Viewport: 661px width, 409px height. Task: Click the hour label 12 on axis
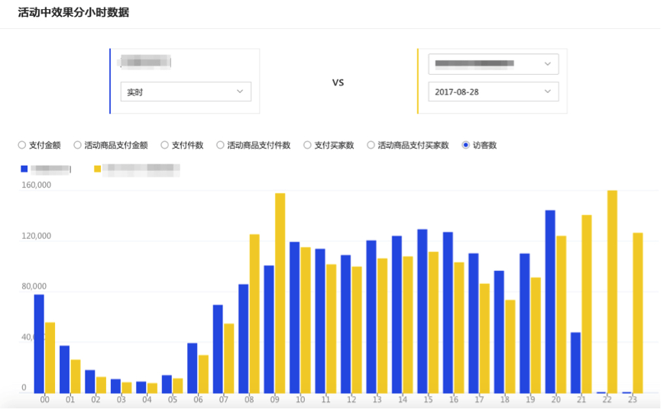(x=352, y=400)
